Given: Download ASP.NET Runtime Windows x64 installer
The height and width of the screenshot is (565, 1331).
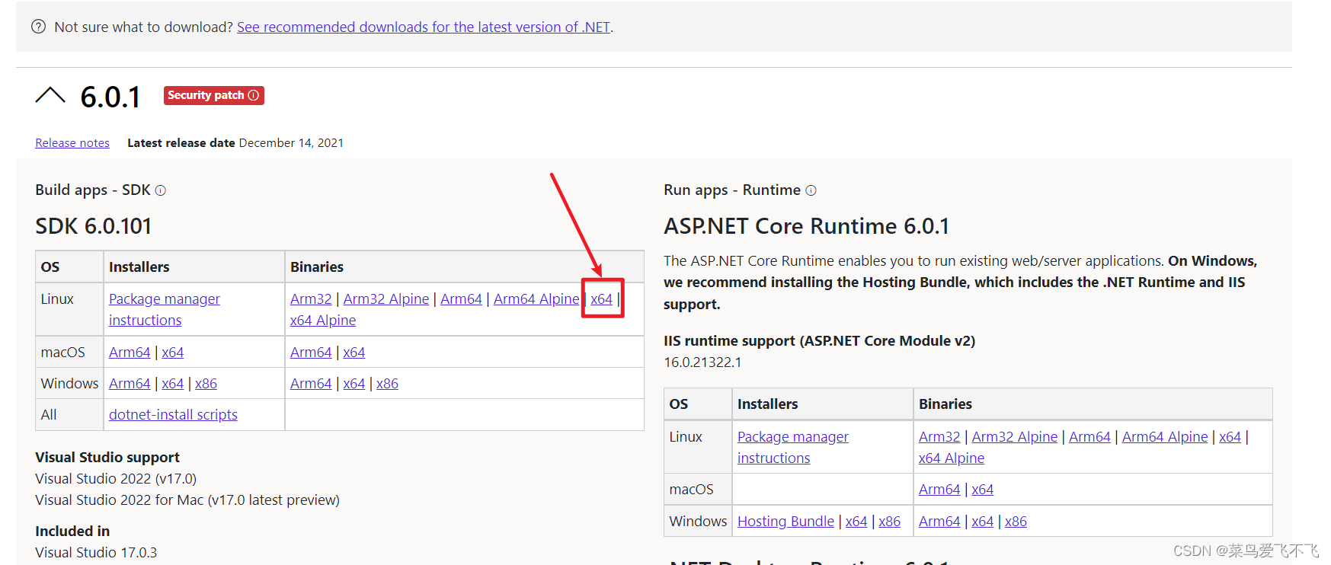Looking at the screenshot, I should pos(856,522).
